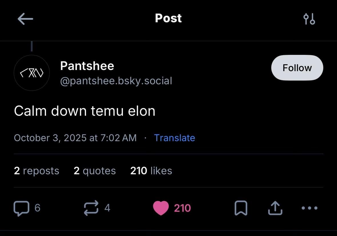The image size is (337, 236).
Task: Follow the Pantshee account
Action: 297,68
